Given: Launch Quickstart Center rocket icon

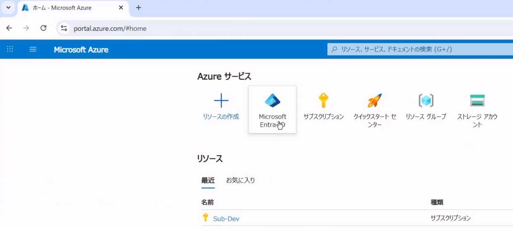Looking at the screenshot, I should pos(375,101).
